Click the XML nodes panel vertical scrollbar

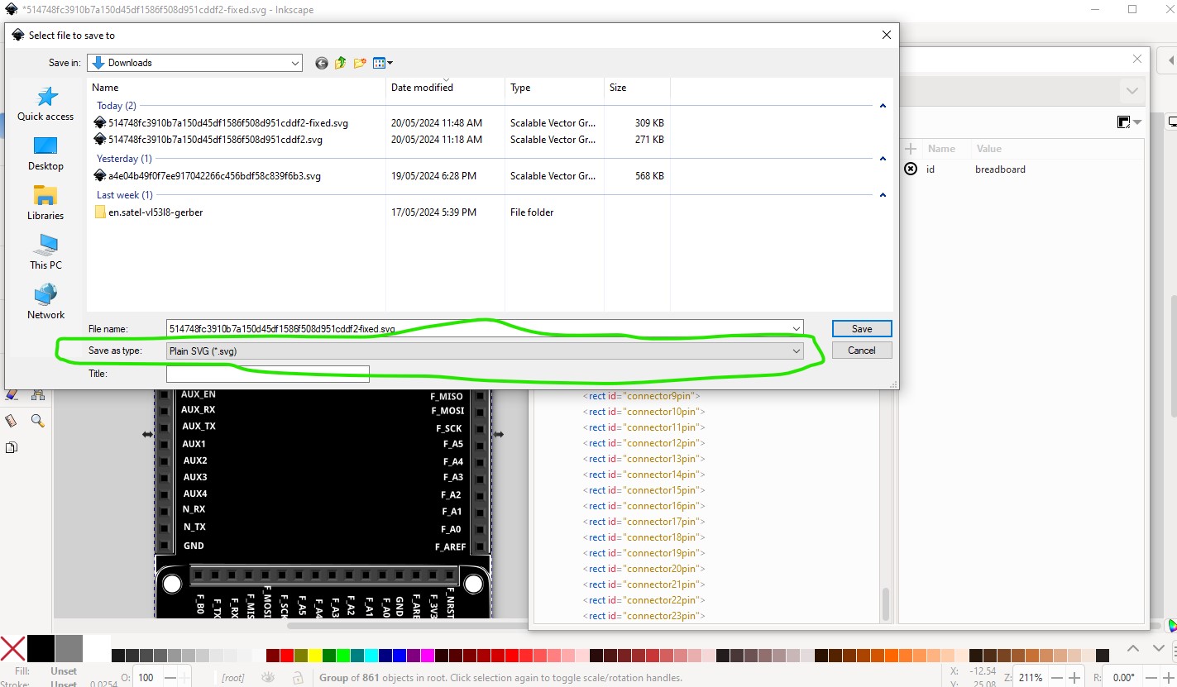click(x=885, y=604)
